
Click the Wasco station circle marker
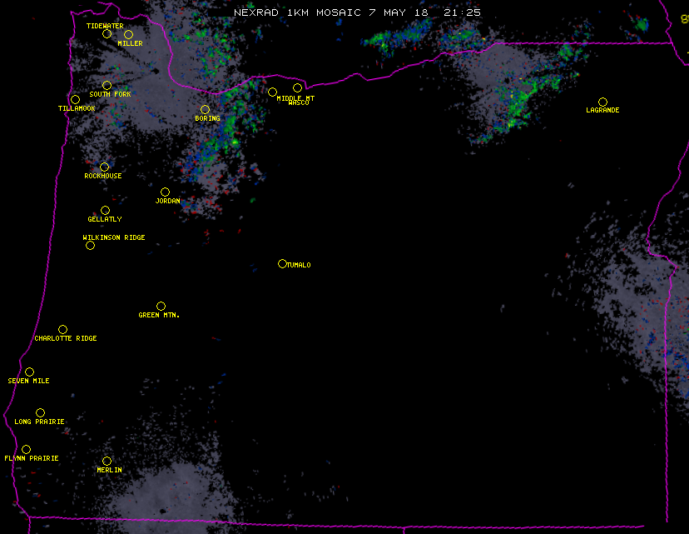pyautogui.click(x=297, y=87)
